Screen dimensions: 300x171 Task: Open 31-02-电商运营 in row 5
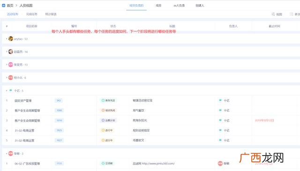tap(24, 141)
